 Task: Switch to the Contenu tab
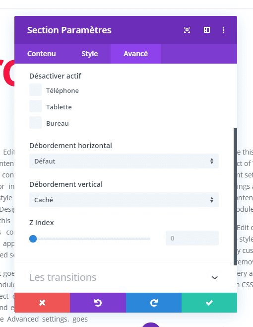[x=42, y=54]
